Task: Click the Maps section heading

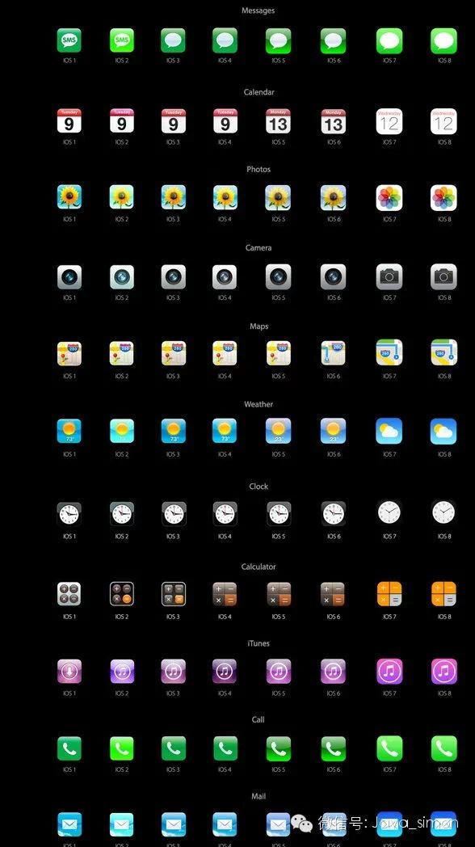Action: coord(259,327)
